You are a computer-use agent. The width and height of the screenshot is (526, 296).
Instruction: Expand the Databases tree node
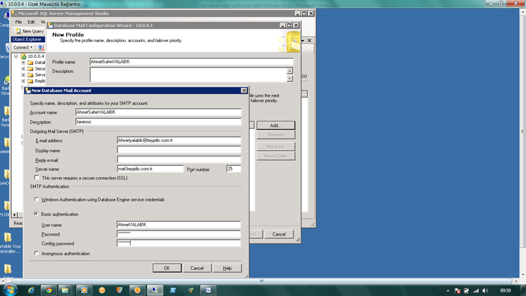pyautogui.click(x=23, y=62)
